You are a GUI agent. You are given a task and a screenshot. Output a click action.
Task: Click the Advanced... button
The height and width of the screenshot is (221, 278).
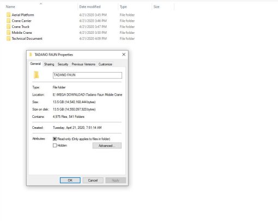107,146
